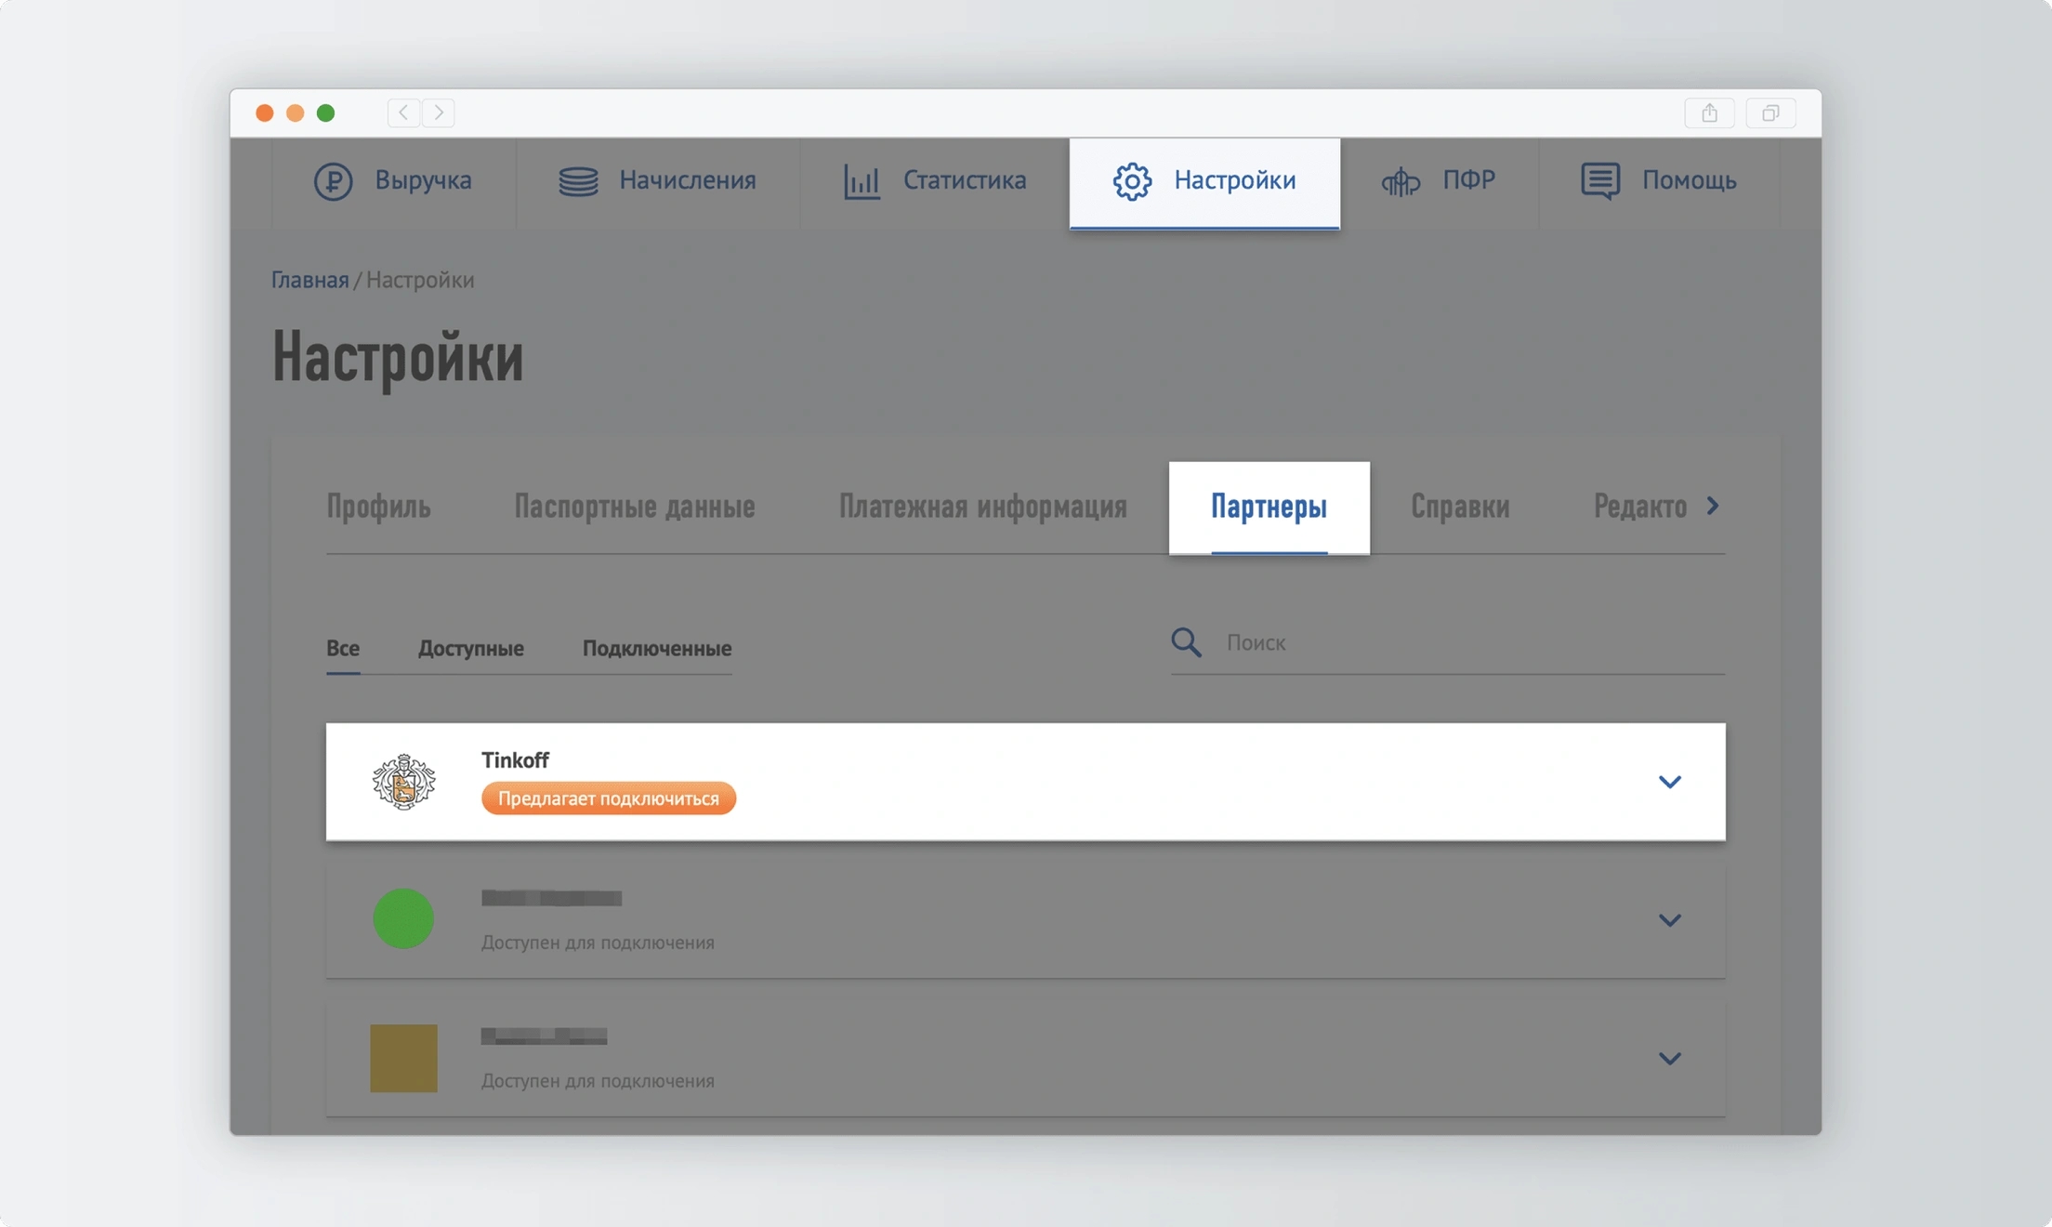Click the ПФР emblem icon
Image resolution: width=2052 pixels, height=1227 pixels.
point(1401,181)
